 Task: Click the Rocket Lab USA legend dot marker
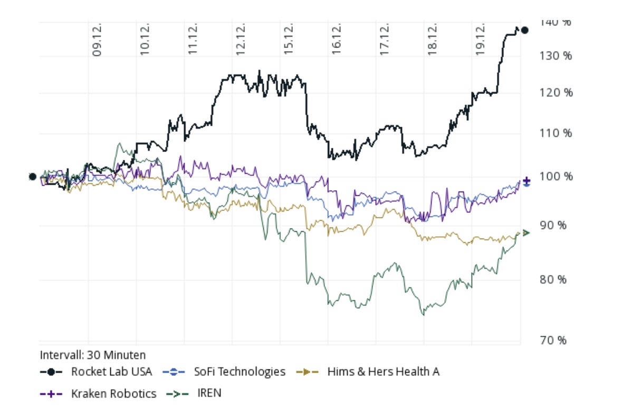(51, 372)
